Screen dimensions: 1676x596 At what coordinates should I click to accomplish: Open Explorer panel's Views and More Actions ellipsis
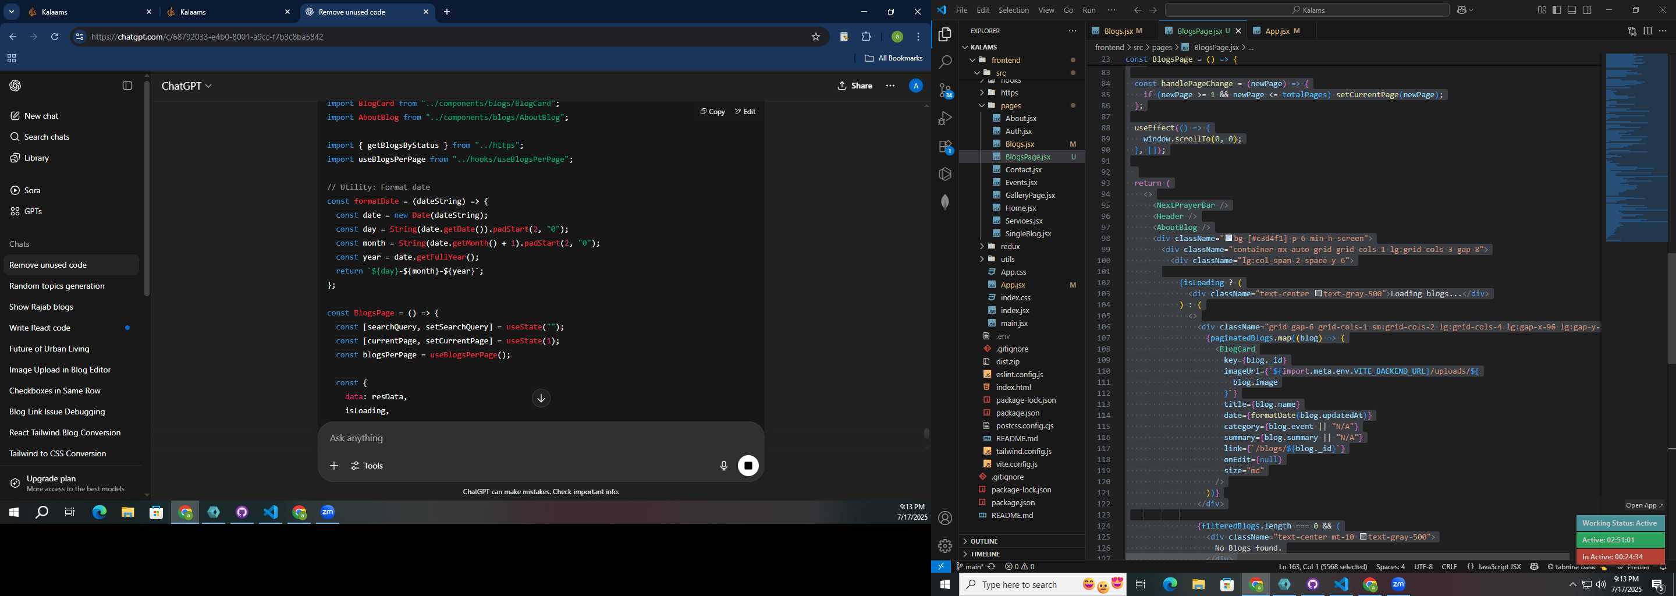pos(1072,31)
